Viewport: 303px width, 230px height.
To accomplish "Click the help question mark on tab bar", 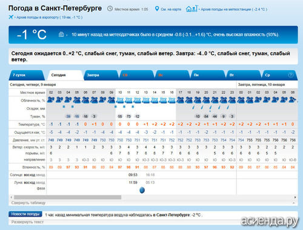I will tap(290, 75).
